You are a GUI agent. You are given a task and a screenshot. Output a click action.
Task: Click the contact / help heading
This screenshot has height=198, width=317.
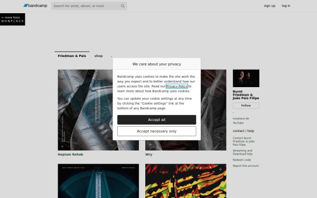(243, 131)
